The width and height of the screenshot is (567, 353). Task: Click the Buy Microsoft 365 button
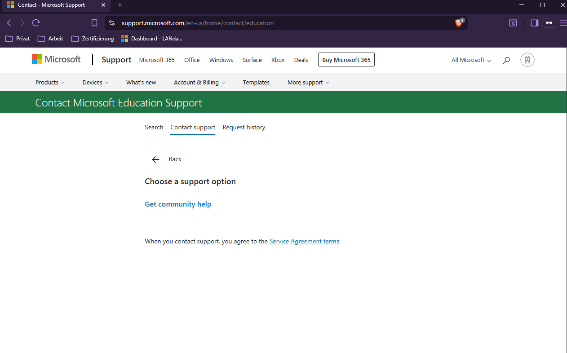346,60
